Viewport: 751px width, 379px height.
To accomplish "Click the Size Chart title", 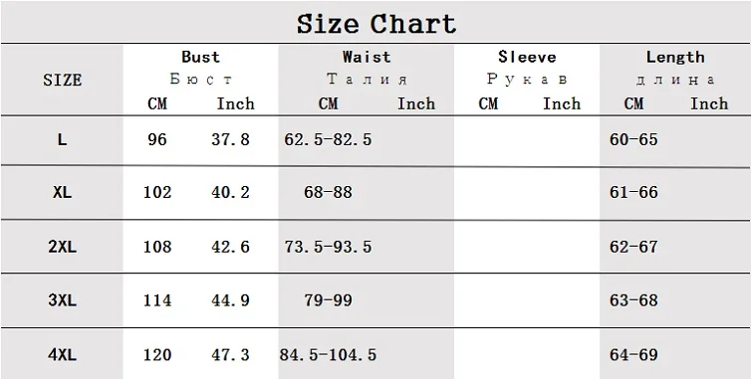I will click(375, 24).
